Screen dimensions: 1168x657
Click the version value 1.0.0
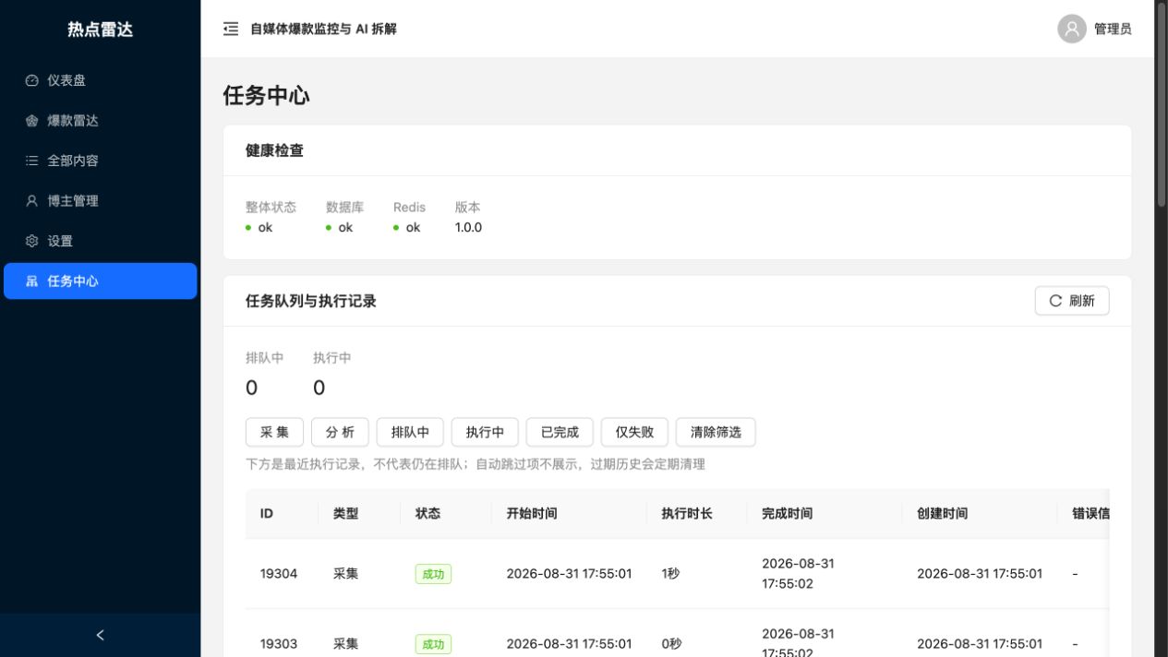click(x=468, y=227)
